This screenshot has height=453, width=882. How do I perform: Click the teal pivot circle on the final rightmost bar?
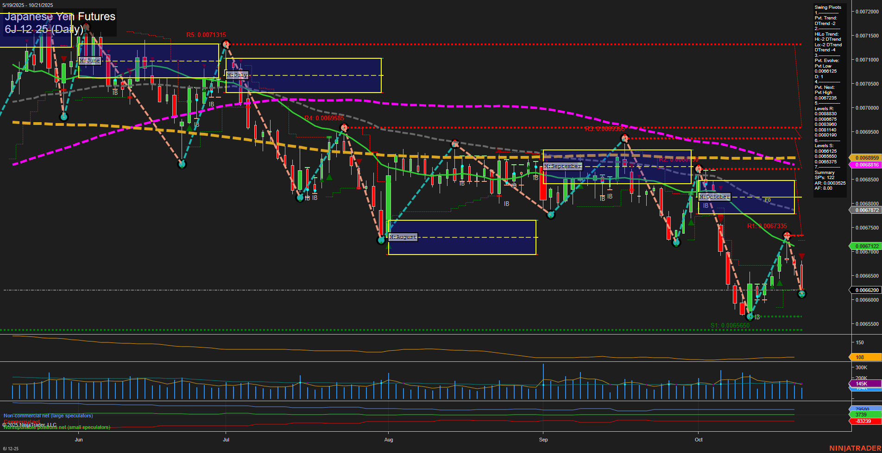[x=802, y=294]
